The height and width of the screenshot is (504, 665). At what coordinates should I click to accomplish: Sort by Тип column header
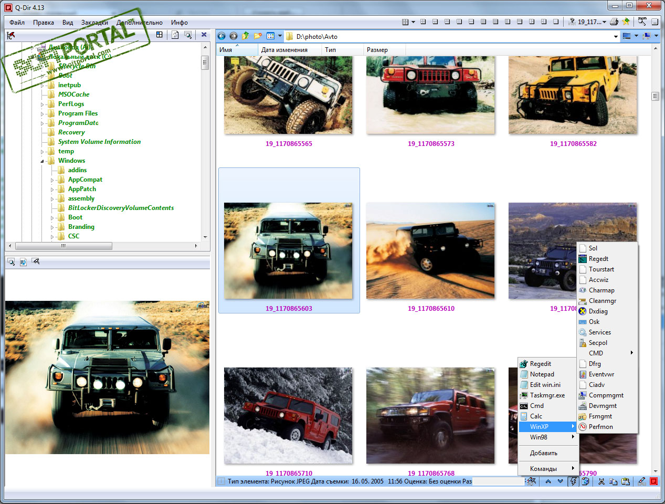(x=342, y=50)
